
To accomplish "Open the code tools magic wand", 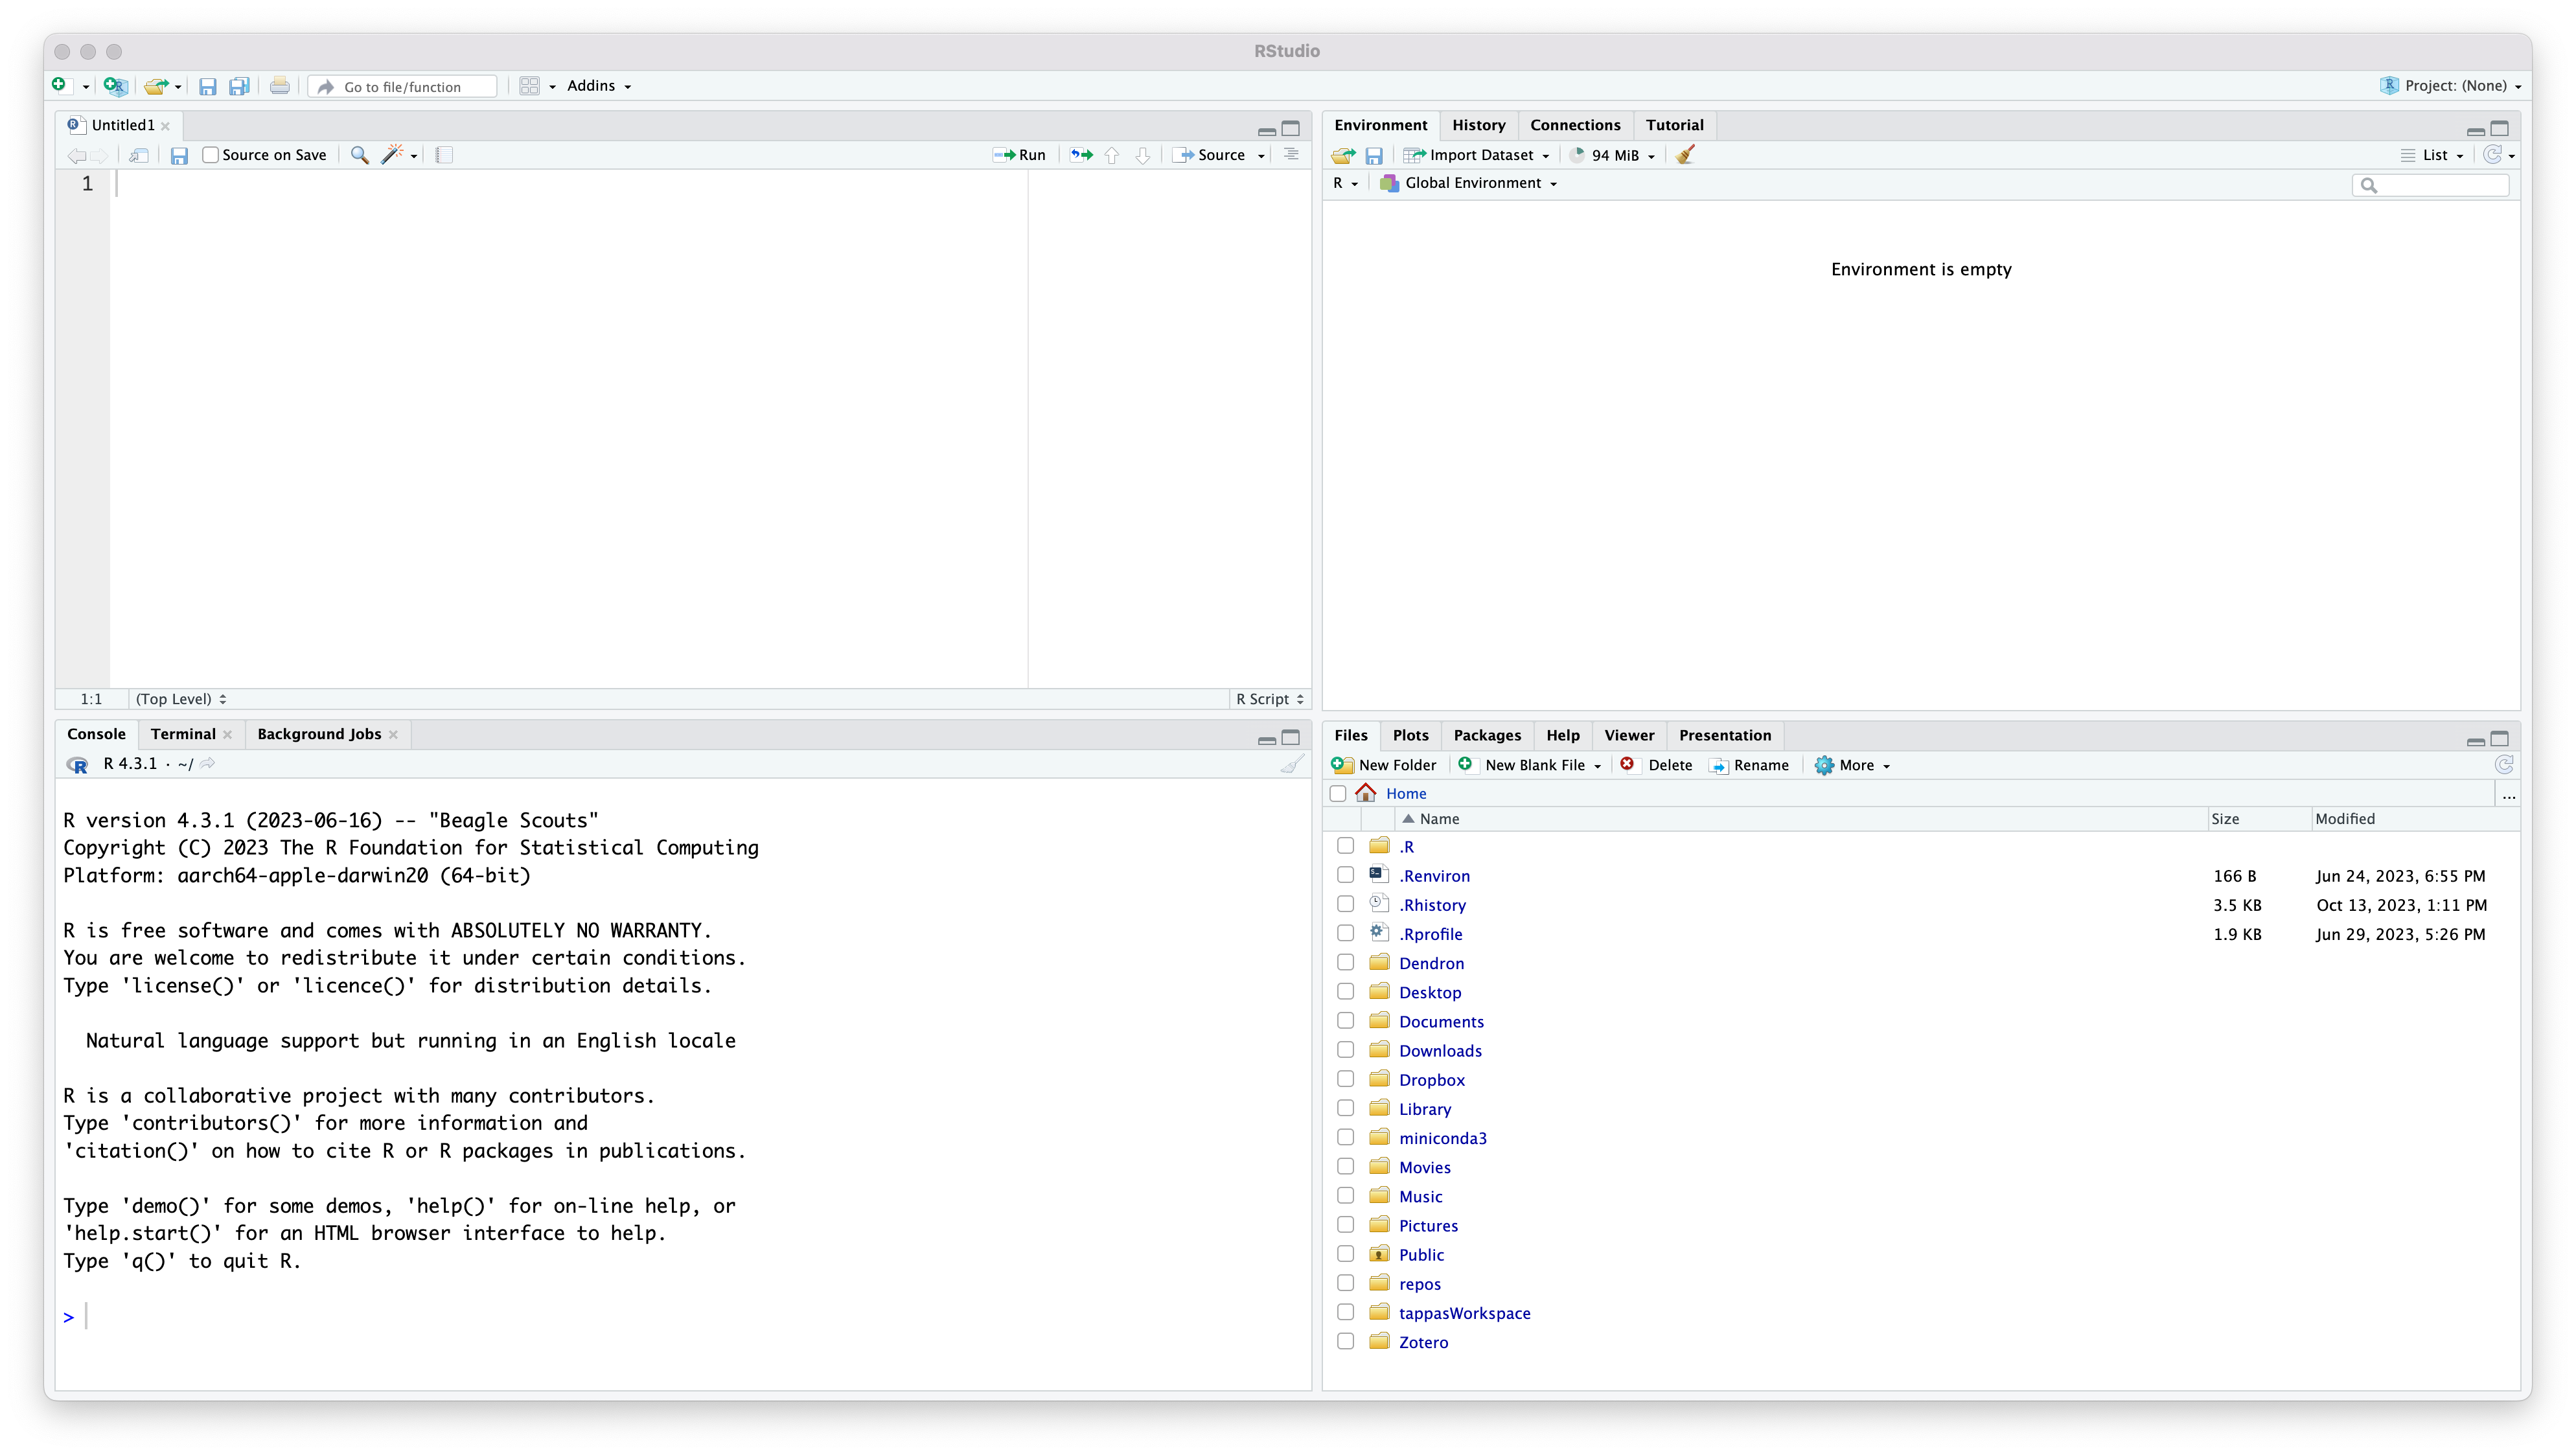I will tap(393, 155).
